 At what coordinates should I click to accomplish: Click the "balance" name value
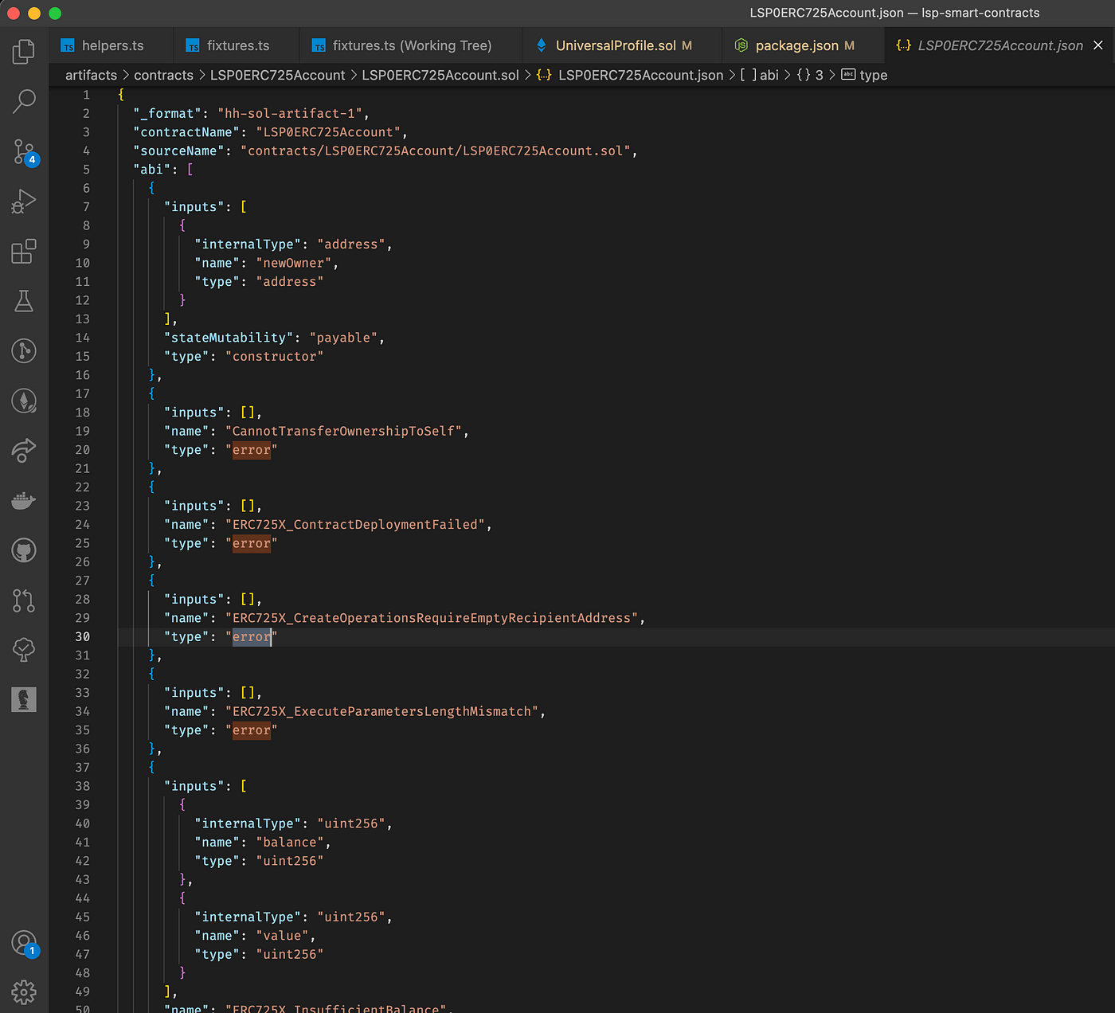click(290, 842)
